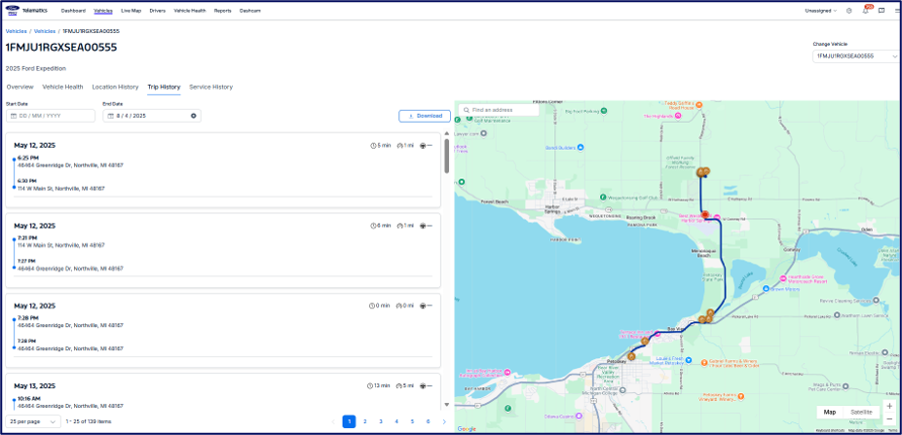Go to previous page of trips arrow
Screen dimensions: 902x435
point(333,421)
